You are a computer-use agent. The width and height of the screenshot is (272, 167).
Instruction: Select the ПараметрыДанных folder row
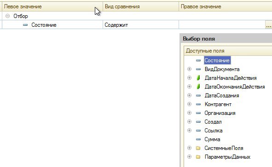coord(227,157)
